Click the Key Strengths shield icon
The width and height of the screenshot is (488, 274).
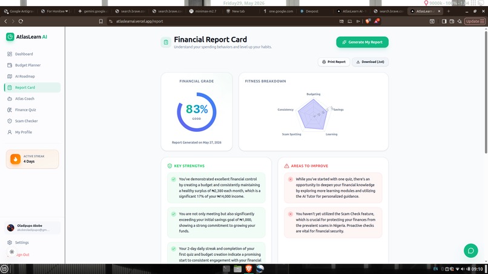tap(170, 166)
